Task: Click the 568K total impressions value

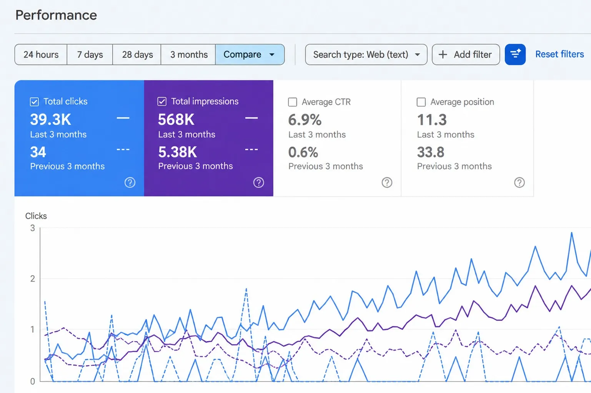Action: pos(176,119)
